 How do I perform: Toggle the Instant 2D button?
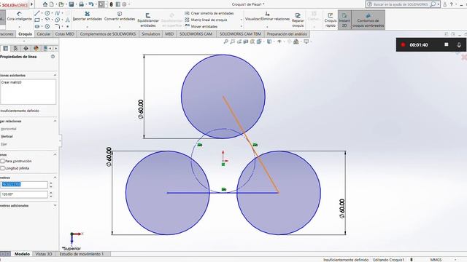pos(344,20)
